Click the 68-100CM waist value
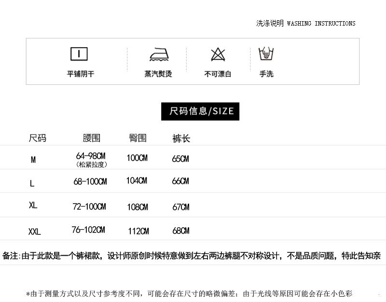Screen dimensions: 386x302 point(90,182)
